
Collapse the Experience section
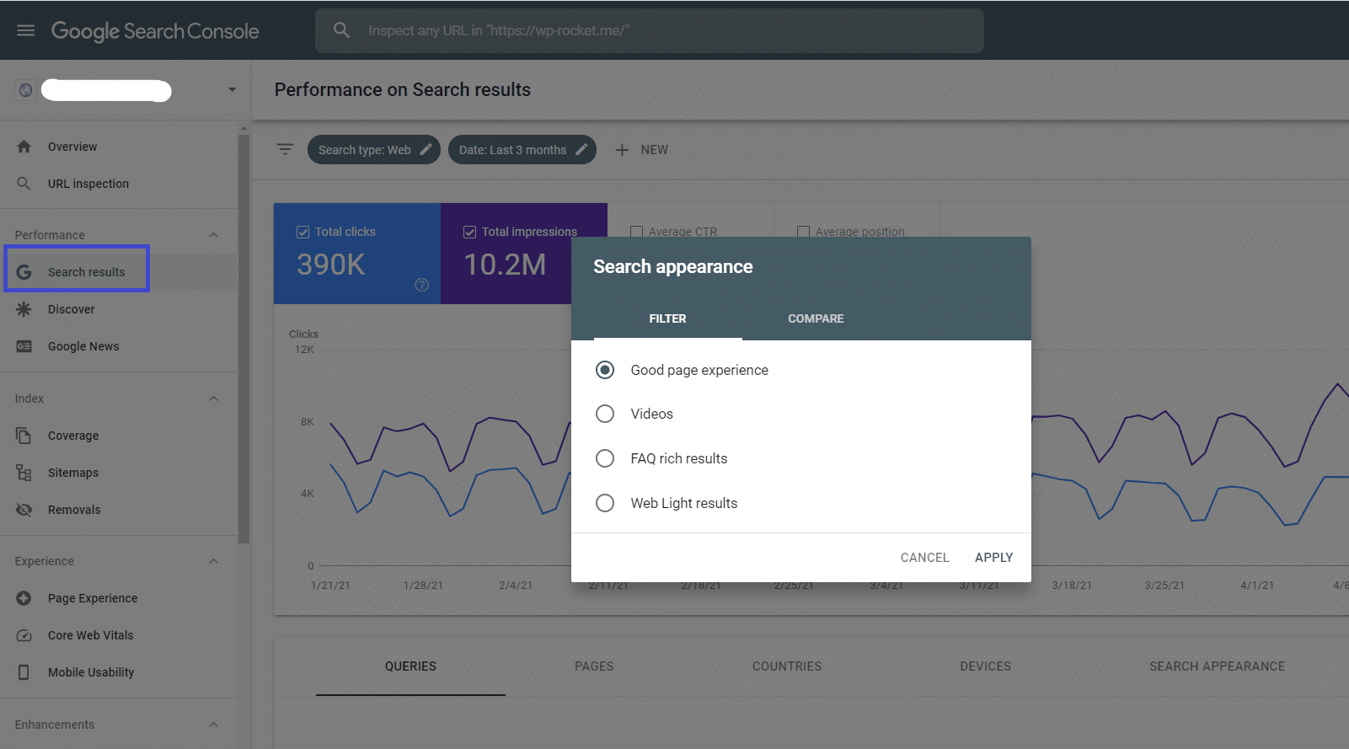(x=214, y=561)
